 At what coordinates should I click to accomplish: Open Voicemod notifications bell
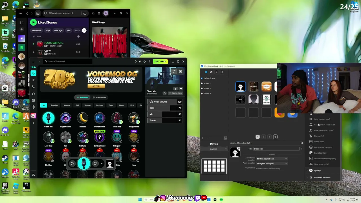(136, 61)
